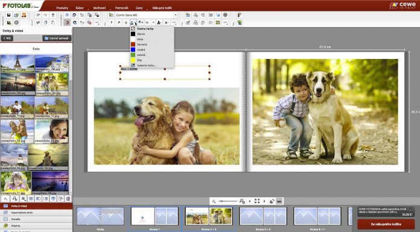Click the font icon left of Comic Sans MS
The width and height of the screenshot is (420, 232).
click(x=111, y=15)
